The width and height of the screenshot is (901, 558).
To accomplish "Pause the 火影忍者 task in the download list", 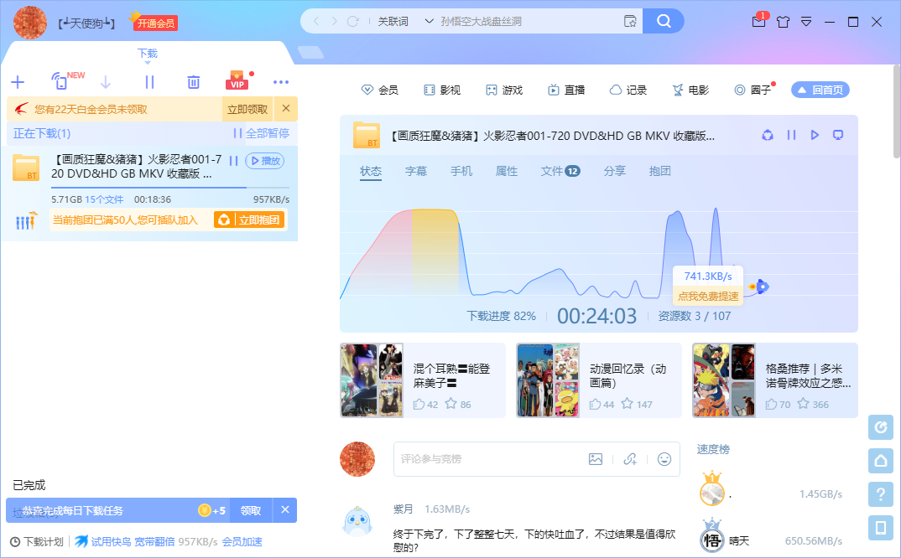I will point(234,161).
